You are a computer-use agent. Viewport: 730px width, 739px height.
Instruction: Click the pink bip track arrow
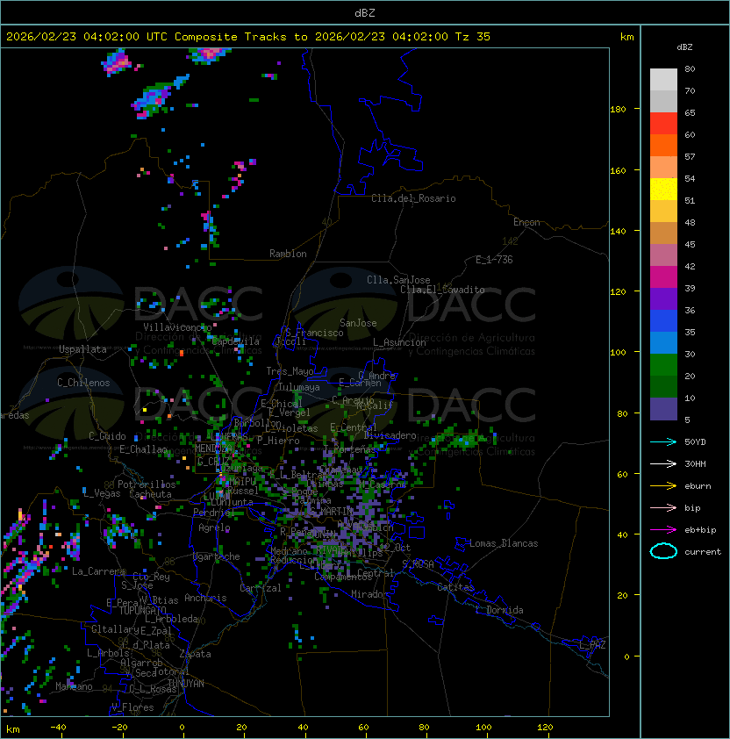click(x=663, y=507)
